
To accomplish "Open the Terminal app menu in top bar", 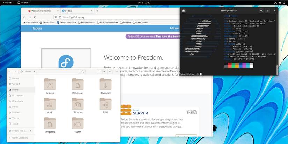I will [24, 3].
